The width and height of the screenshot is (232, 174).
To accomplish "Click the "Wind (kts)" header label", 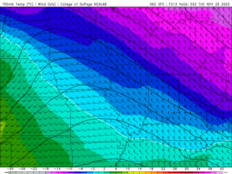I will pos(47,4).
